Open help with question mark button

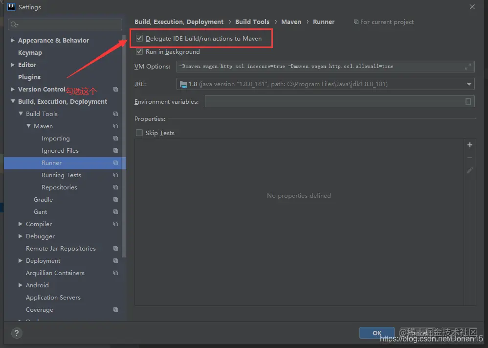coord(17,333)
